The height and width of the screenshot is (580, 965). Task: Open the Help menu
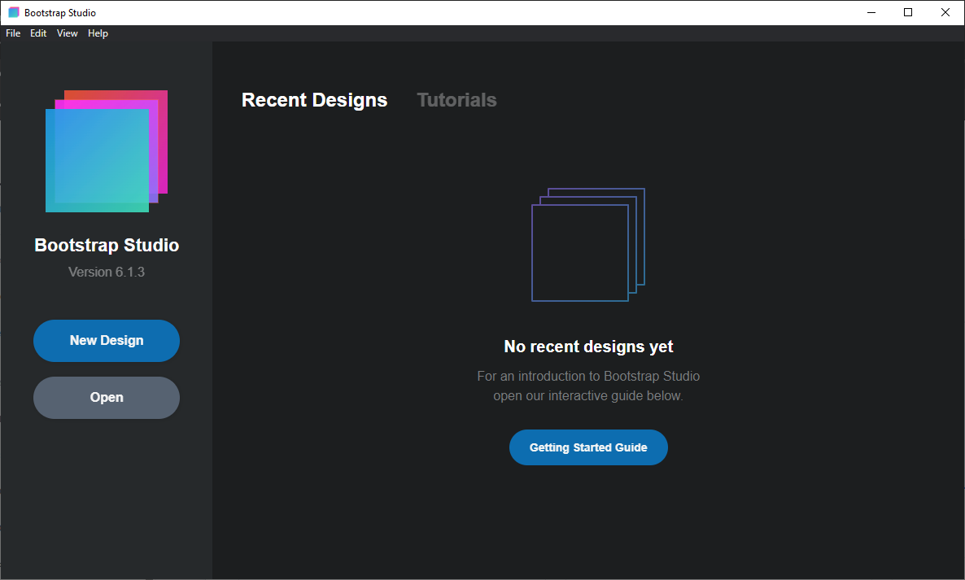98,33
